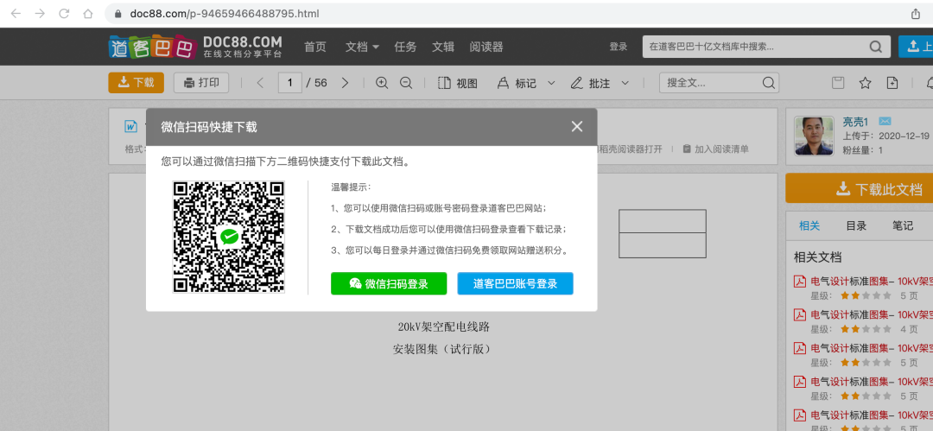Image resolution: width=933 pixels, height=431 pixels.
Task: Click the 标记 marker tool
Action: [x=517, y=83]
